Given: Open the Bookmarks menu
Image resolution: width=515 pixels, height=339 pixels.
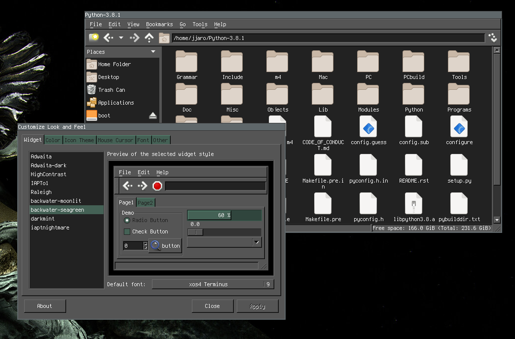Looking at the screenshot, I should pos(159,24).
